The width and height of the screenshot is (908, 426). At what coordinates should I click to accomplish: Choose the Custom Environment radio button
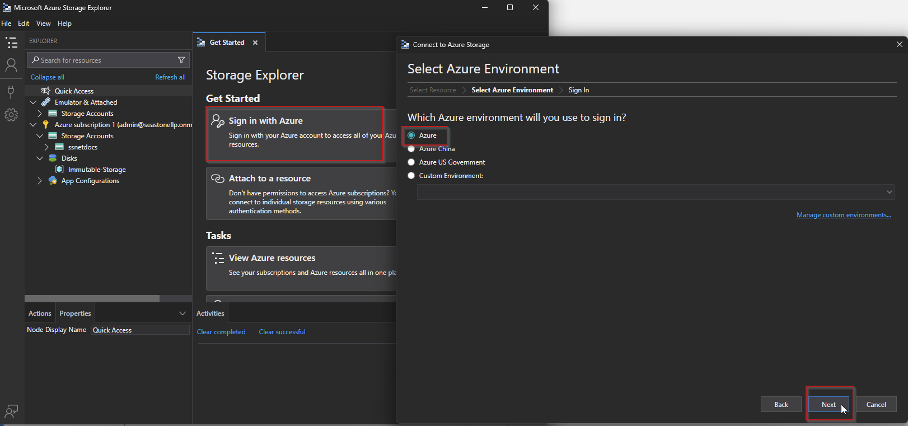tap(411, 176)
